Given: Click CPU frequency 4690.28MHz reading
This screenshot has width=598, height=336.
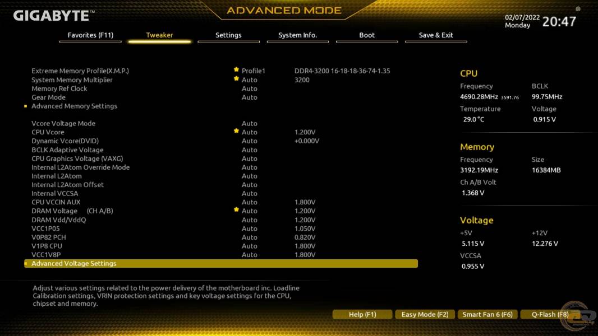Looking at the screenshot, I should coord(479,97).
